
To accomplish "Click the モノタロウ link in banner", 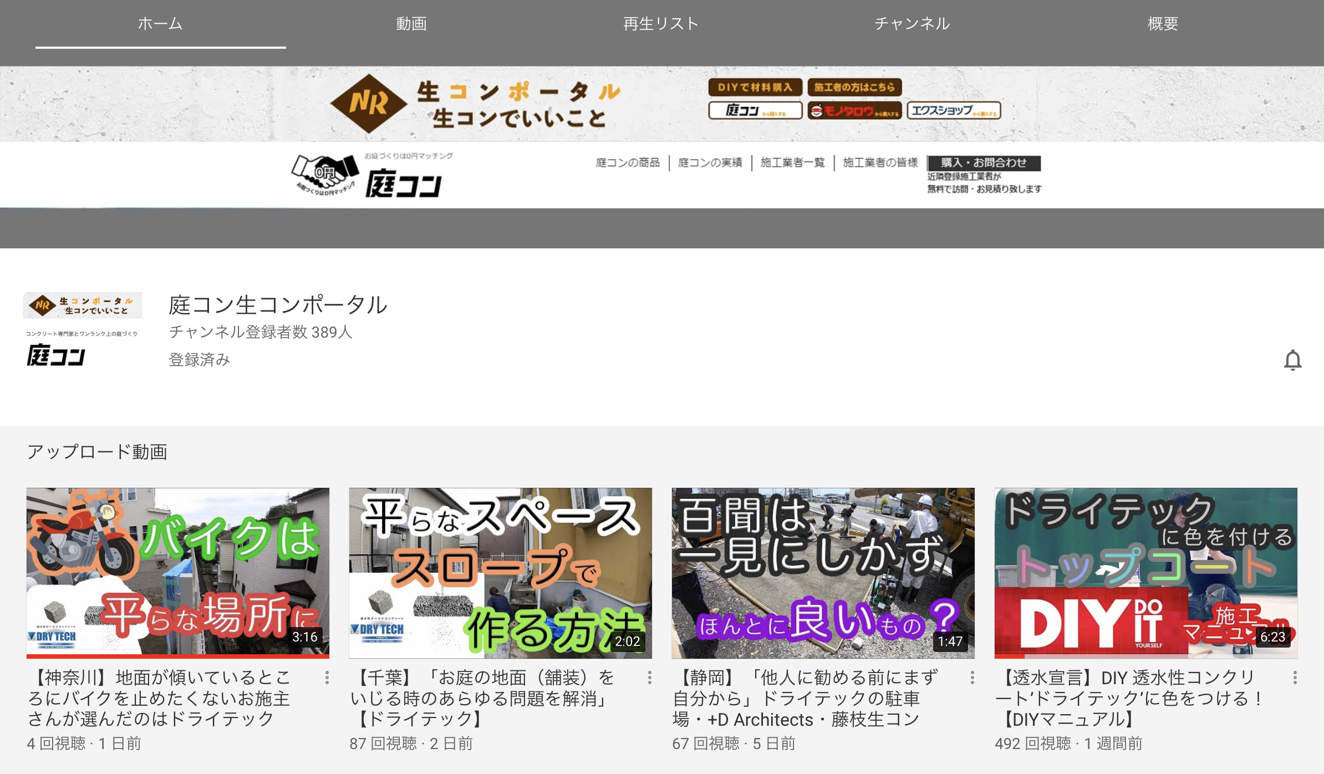I will pos(854,110).
